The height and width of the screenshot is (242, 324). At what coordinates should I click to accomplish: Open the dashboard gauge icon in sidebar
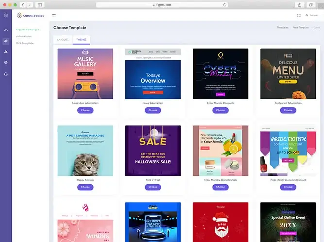click(x=6, y=30)
